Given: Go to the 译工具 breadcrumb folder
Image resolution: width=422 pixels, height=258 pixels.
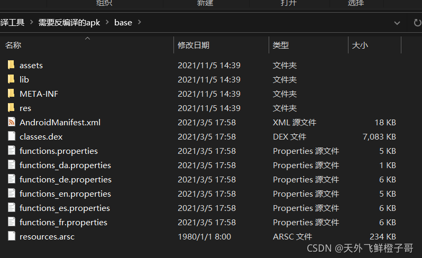Looking at the screenshot, I should point(12,22).
